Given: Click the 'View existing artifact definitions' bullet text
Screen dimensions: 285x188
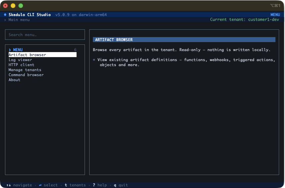Looking at the screenshot, I should click(x=186, y=62).
